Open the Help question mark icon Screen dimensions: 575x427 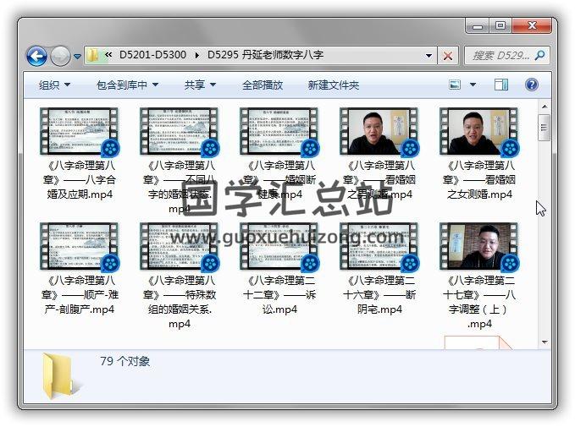531,85
